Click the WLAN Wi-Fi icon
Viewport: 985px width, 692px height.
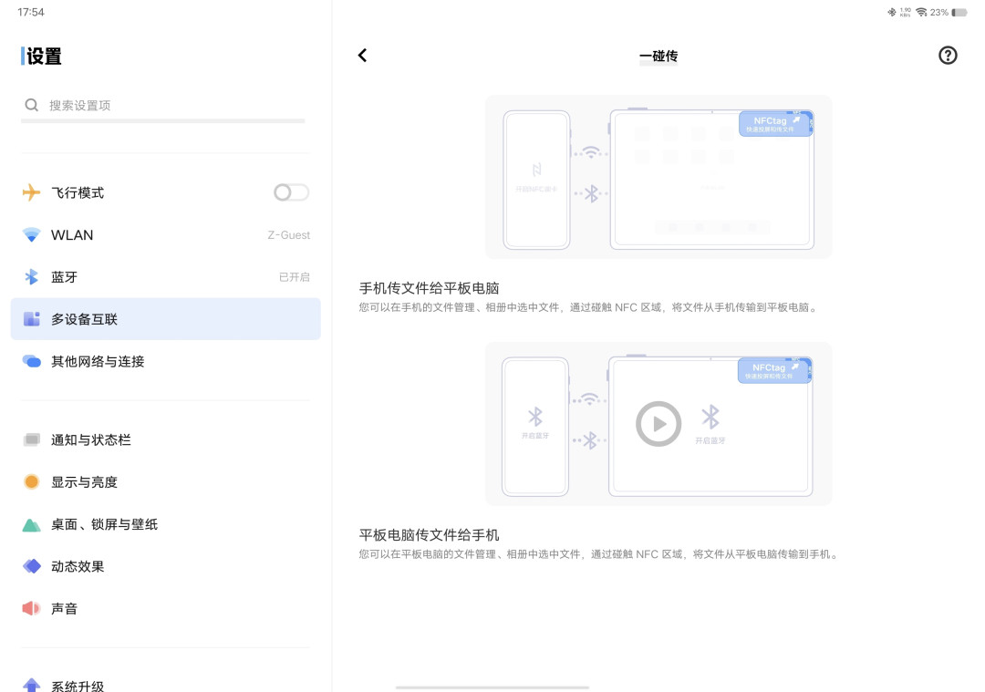click(x=31, y=235)
